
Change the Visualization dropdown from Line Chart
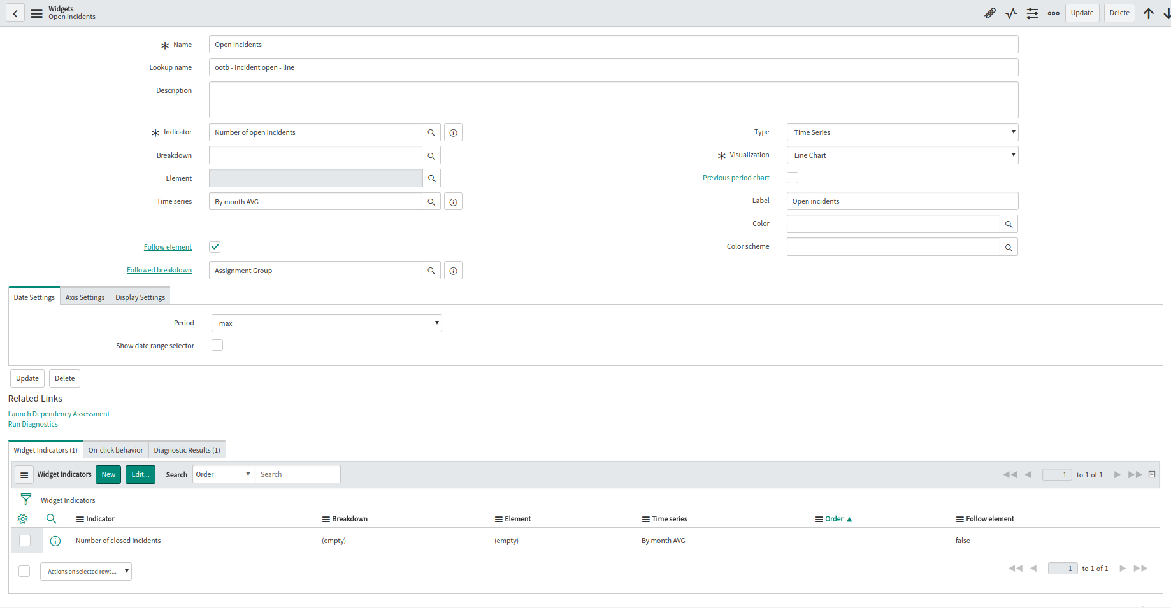(x=902, y=155)
